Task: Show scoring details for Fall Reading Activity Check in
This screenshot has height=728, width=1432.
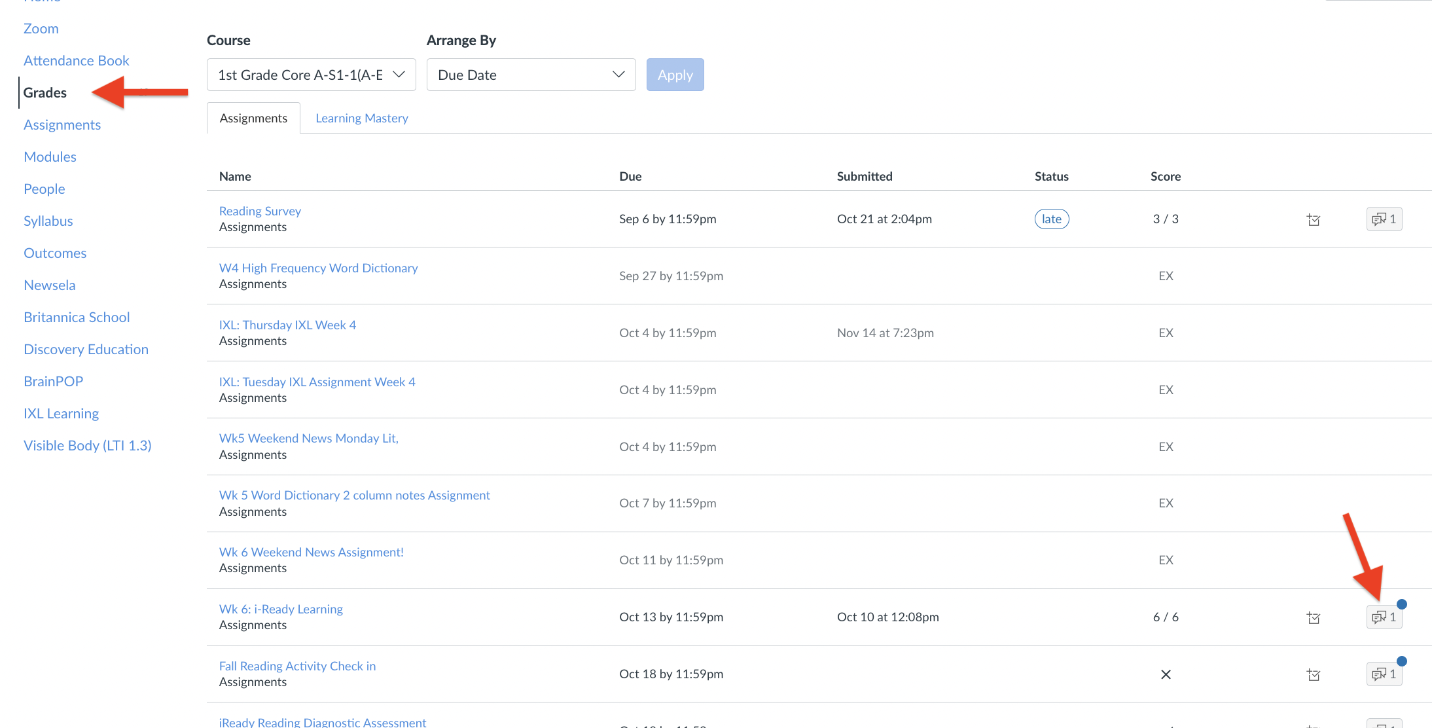Action: tap(1313, 675)
